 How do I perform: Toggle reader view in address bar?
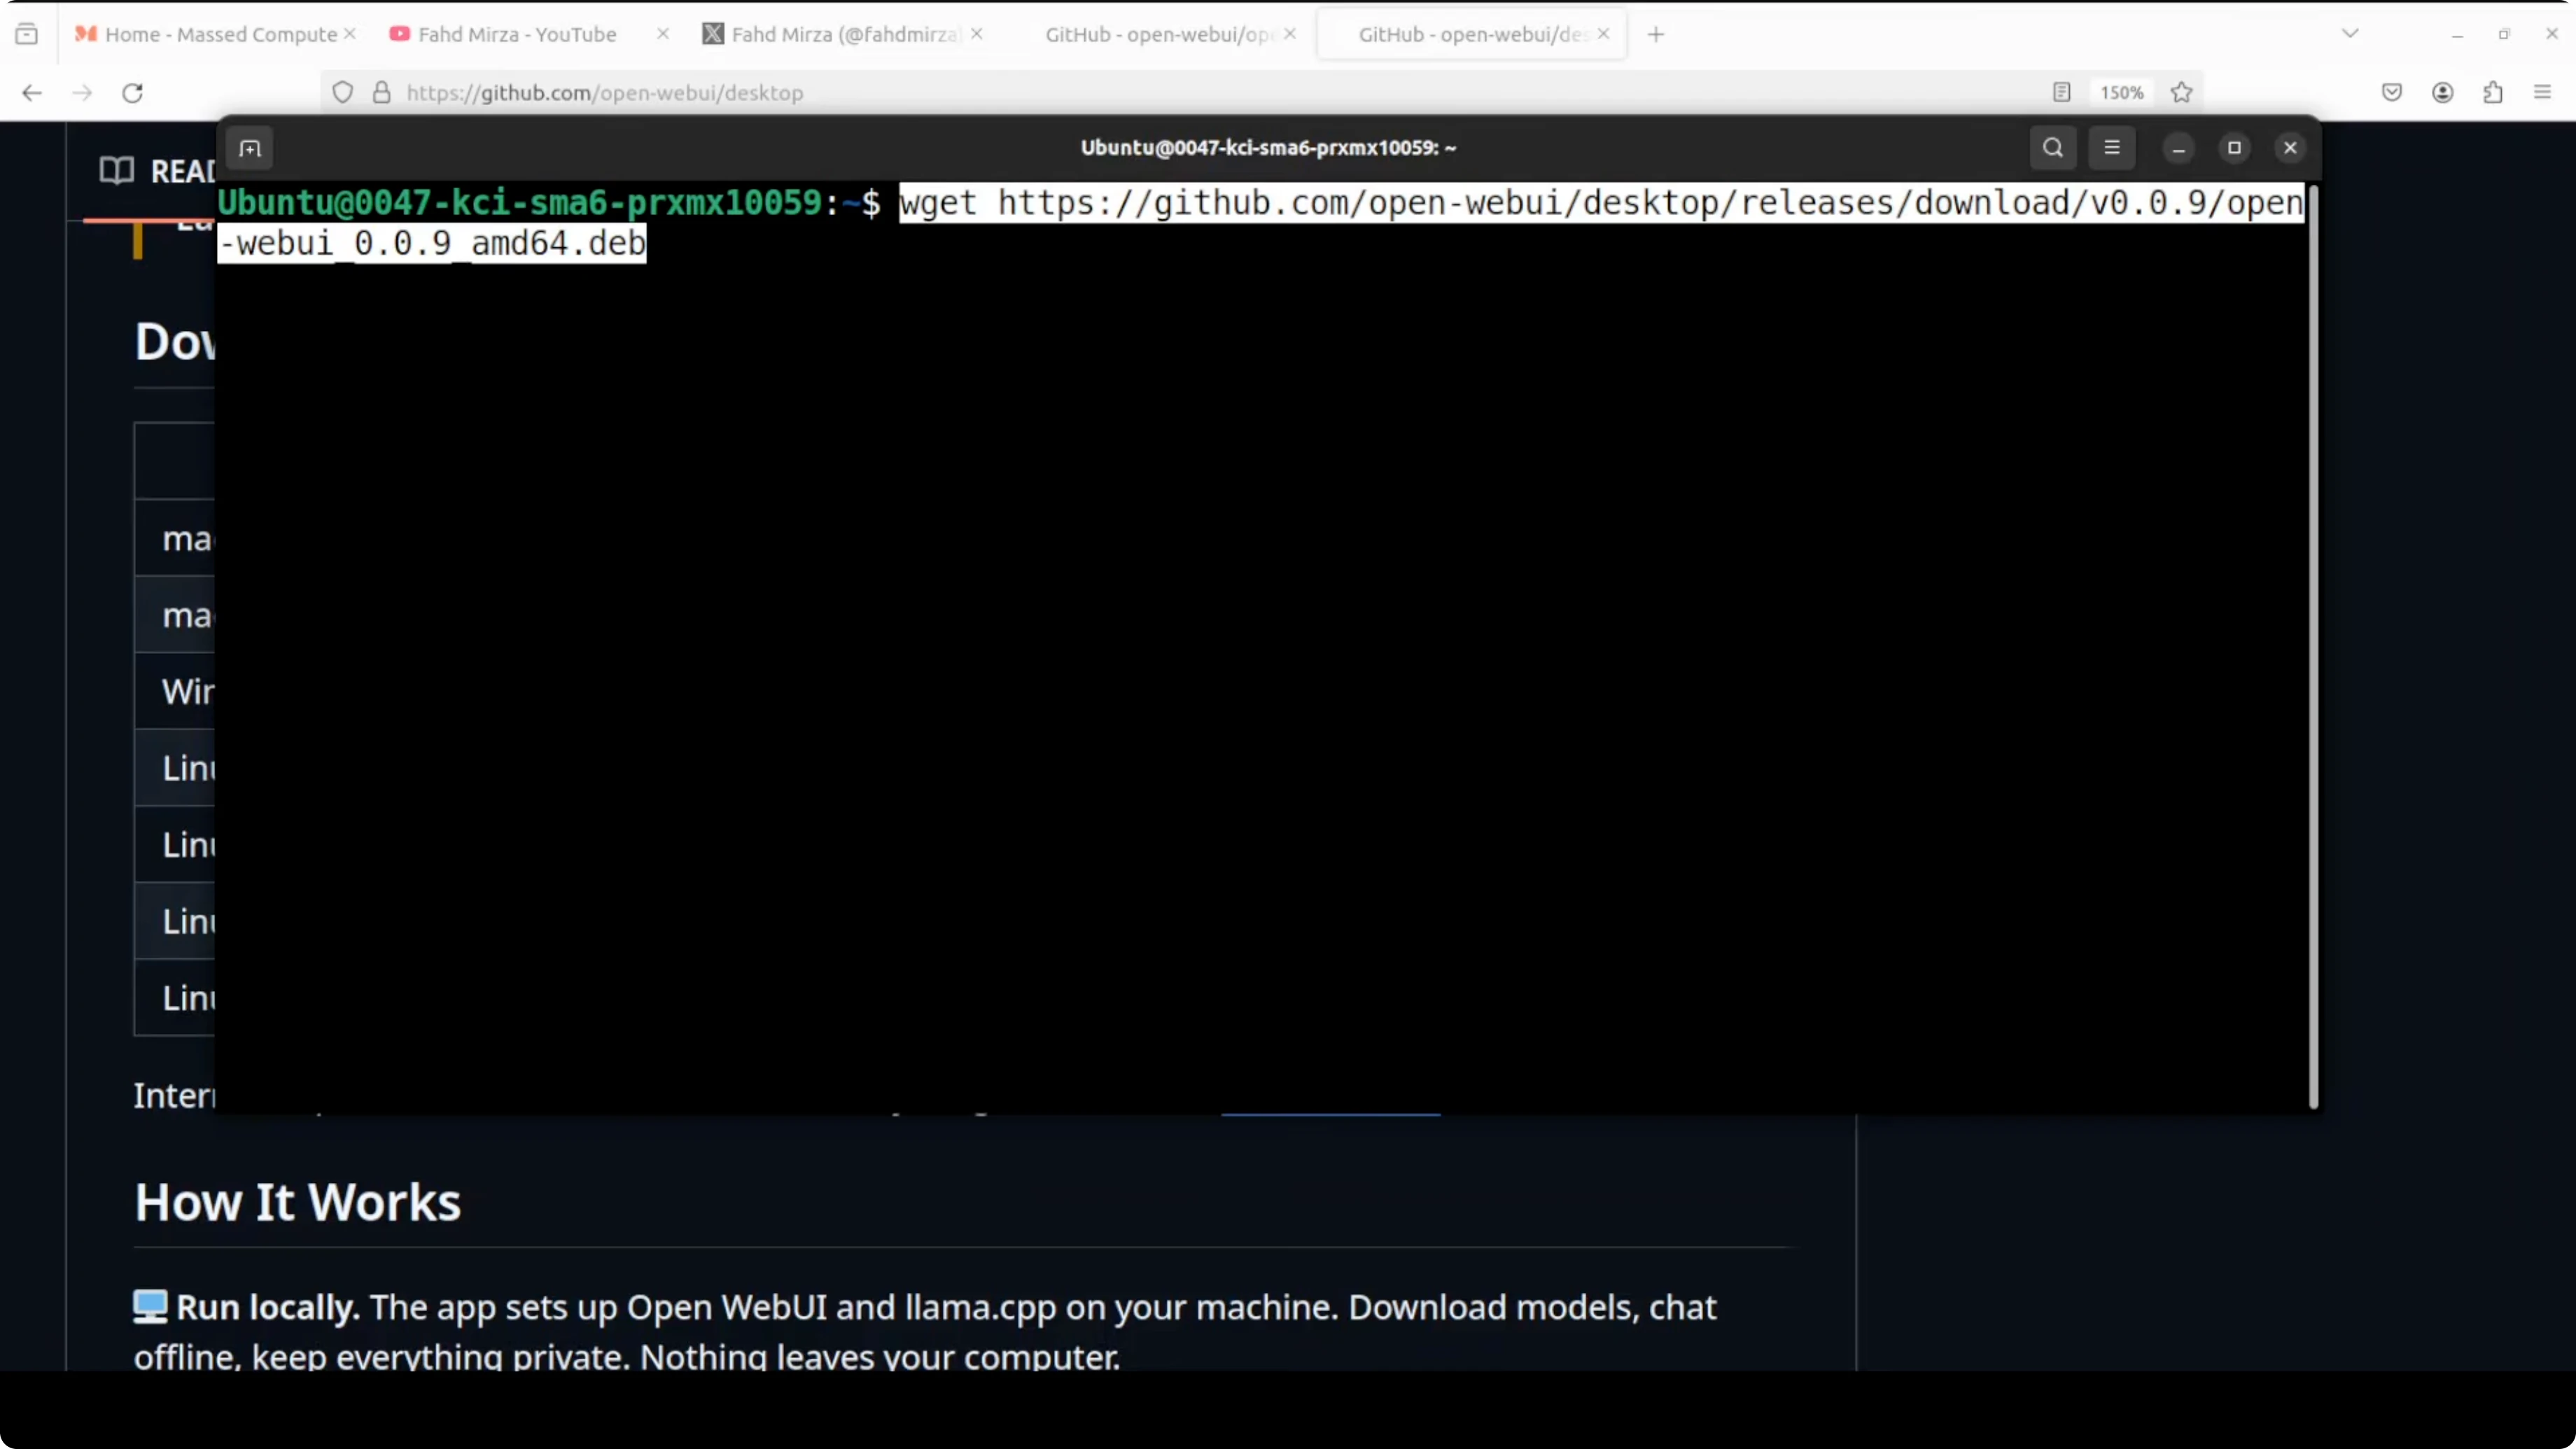[x=2061, y=93]
